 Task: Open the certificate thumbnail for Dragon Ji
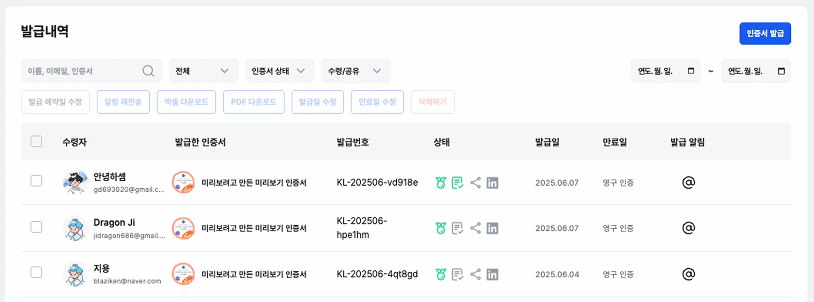coord(183,228)
